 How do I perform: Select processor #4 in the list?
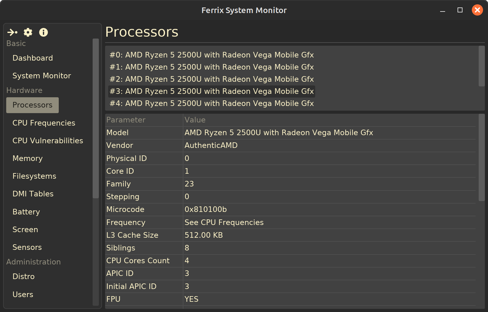tap(211, 103)
